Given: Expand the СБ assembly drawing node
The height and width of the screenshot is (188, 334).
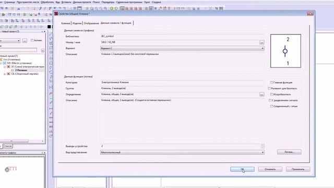Looking at the screenshot, I should (x=5, y=74).
